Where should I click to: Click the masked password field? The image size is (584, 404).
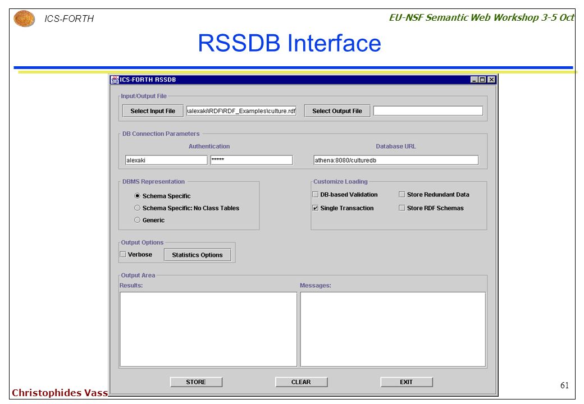click(x=252, y=160)
